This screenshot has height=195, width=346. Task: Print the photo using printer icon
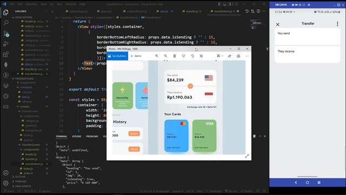pos(238,56)
